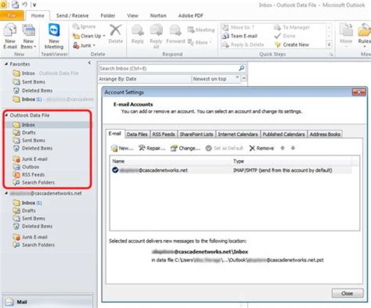Open the Clean Up dropdown
Screen dimensions: 371x308
tap(104, 36)
